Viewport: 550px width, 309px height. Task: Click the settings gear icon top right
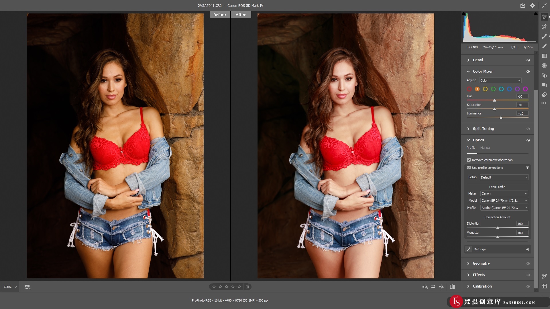point(533,5)
